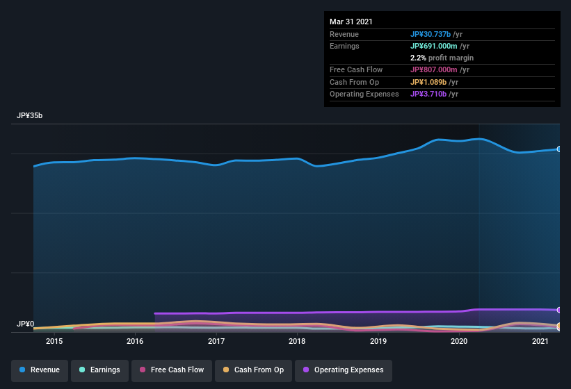Click the Cash From Op label in tooltip
571x389 pixels.
click(354, 82)
